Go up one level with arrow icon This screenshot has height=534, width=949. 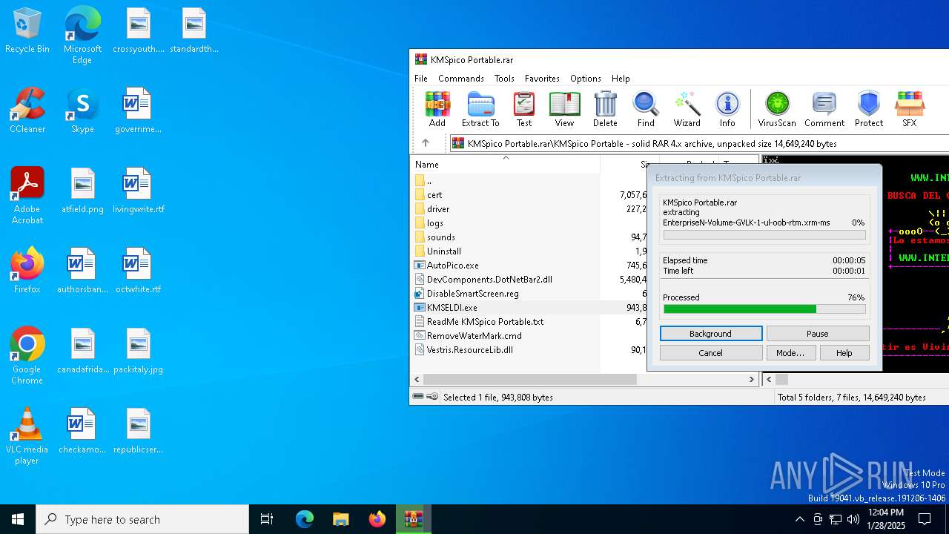tap(426, 143)
